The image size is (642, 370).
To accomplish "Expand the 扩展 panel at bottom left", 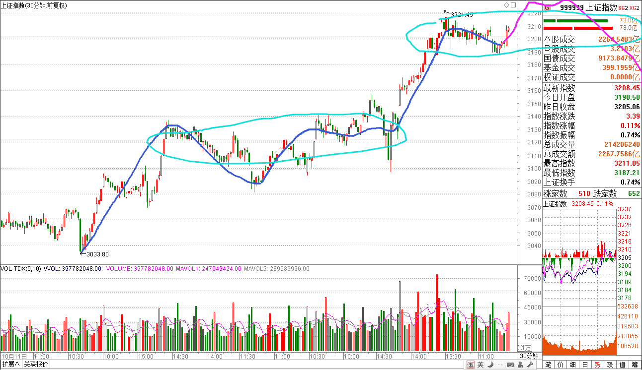I will tap(11, 365).
